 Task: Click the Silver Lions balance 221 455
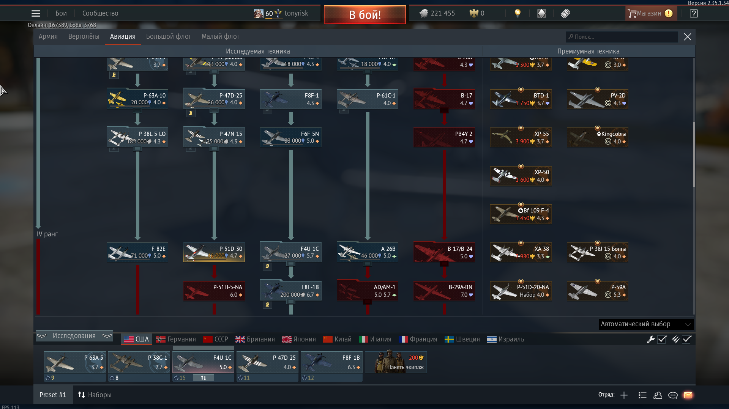click(437, 13)
